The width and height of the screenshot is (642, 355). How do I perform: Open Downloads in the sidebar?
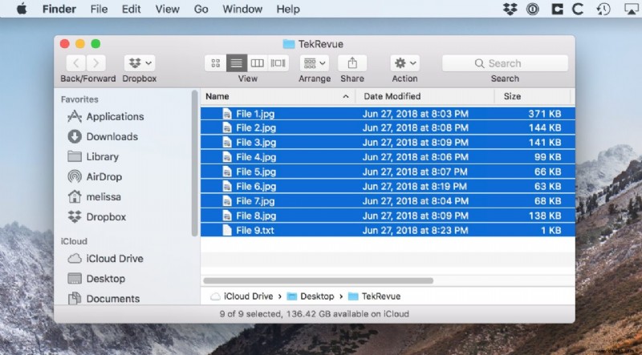(x=103, y=136)
